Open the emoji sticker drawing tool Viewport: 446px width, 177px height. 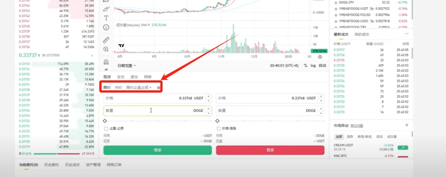[106, 27]
